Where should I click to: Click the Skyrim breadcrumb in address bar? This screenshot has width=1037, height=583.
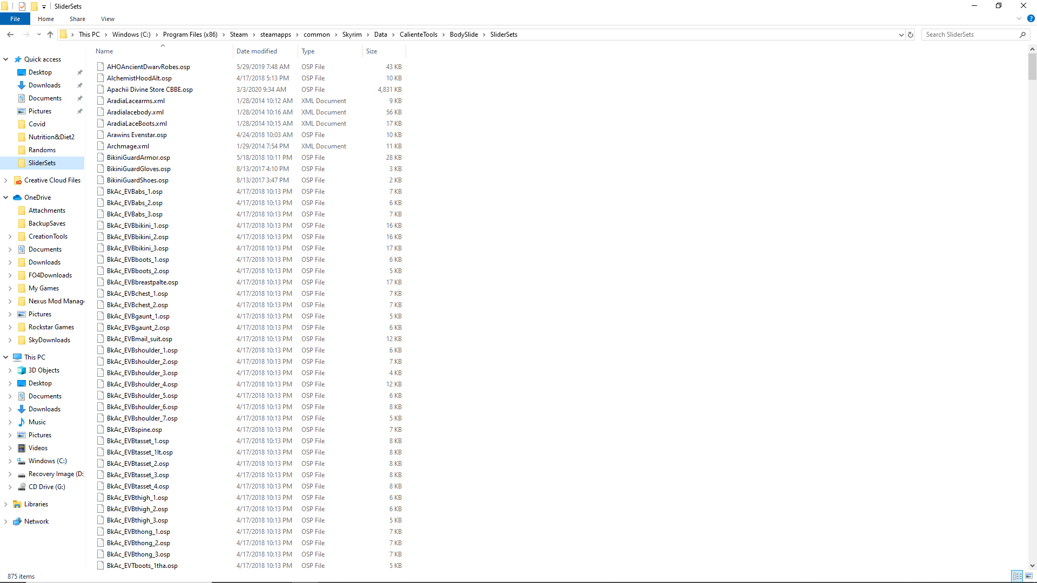click(352, 35)
